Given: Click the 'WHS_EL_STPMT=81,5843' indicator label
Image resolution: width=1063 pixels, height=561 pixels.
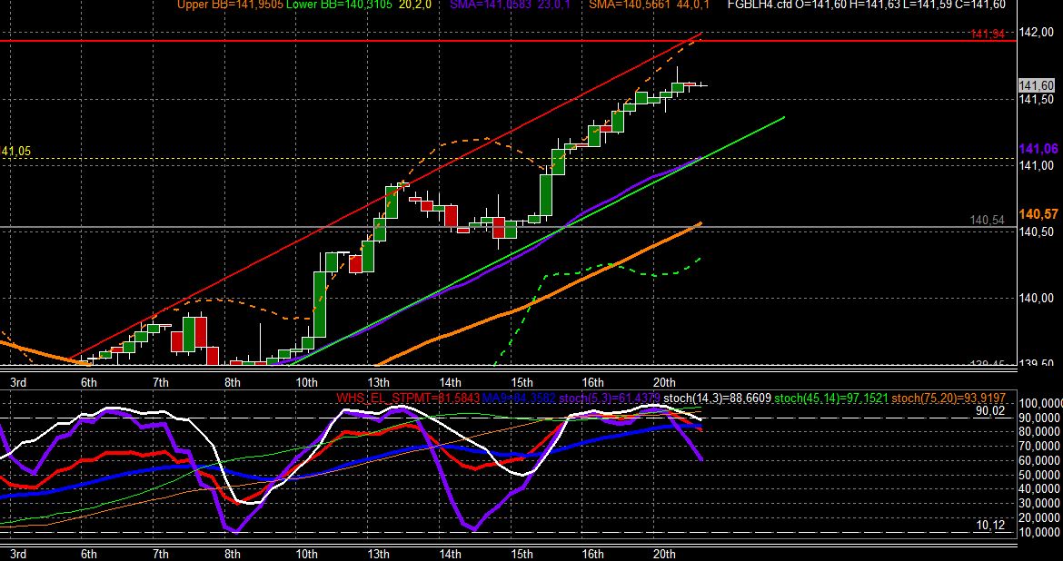Looking at the screenshot, I should [407, 398].
